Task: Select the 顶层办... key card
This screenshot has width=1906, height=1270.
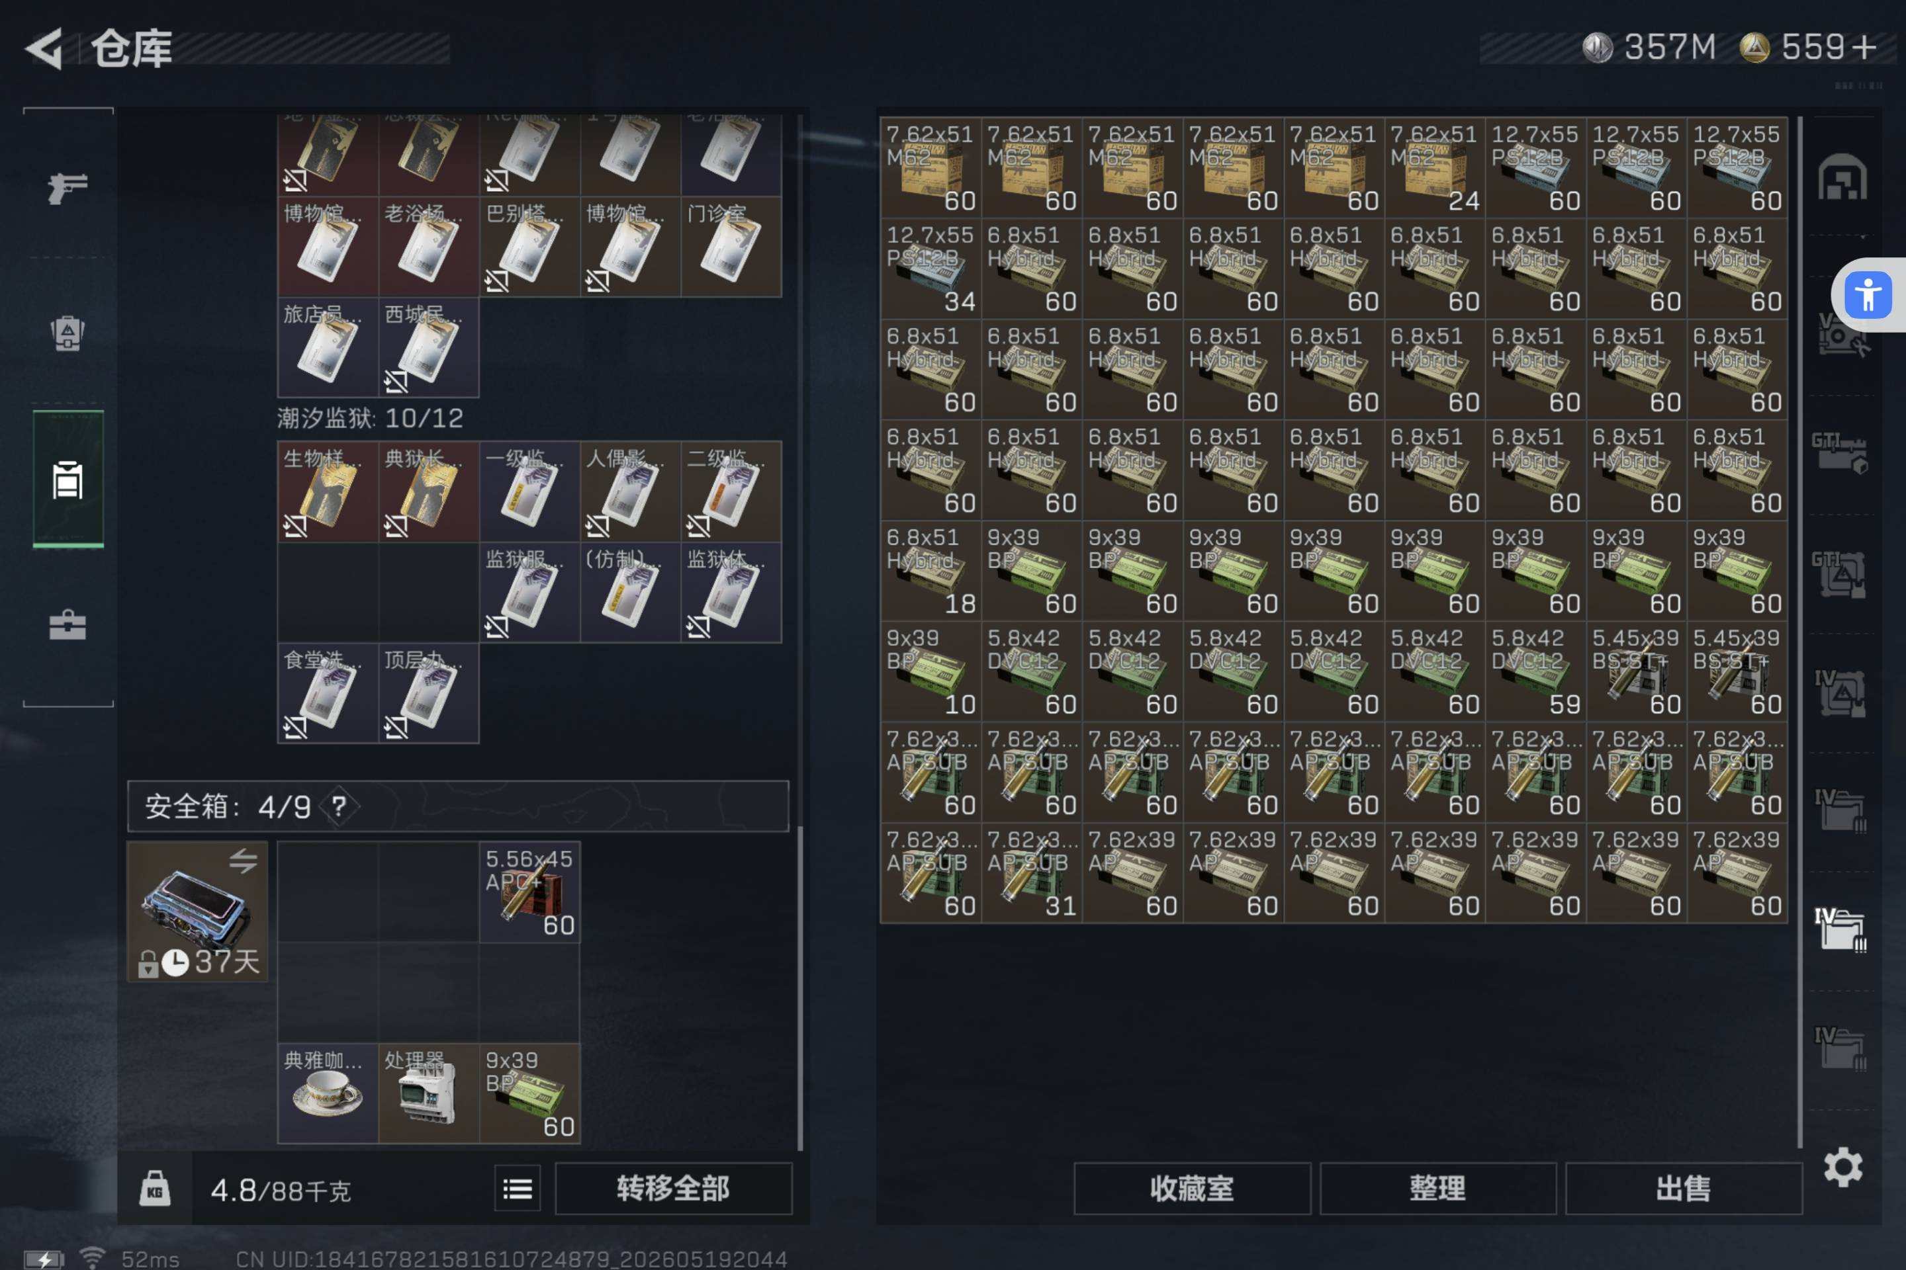Action: (429, 693)
